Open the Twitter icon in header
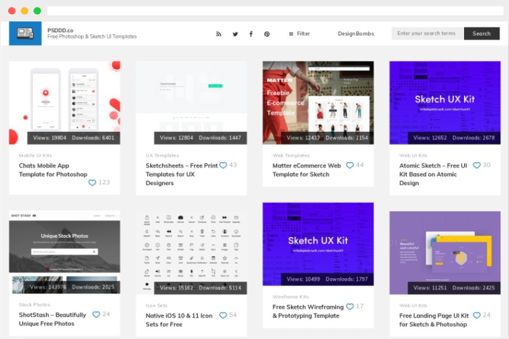Viewport: 509px width, 339px height. [x=235, y=33]
